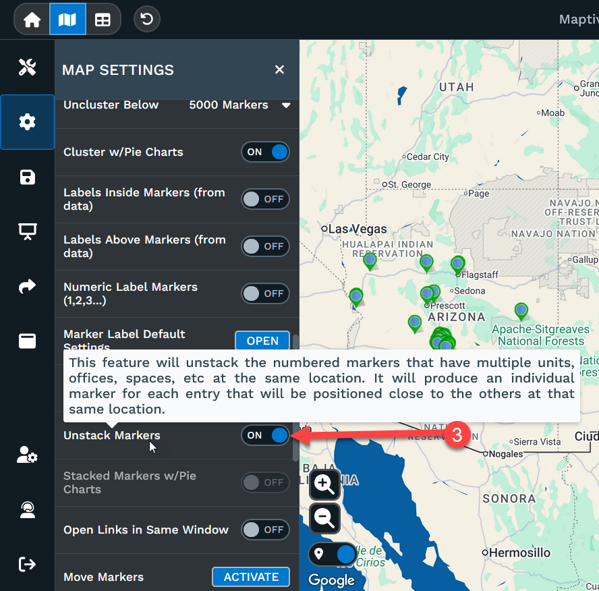The height and width of the screenshot is (591, 599).
Task: Toggle the map marker visibility switch
Action: 333,554
